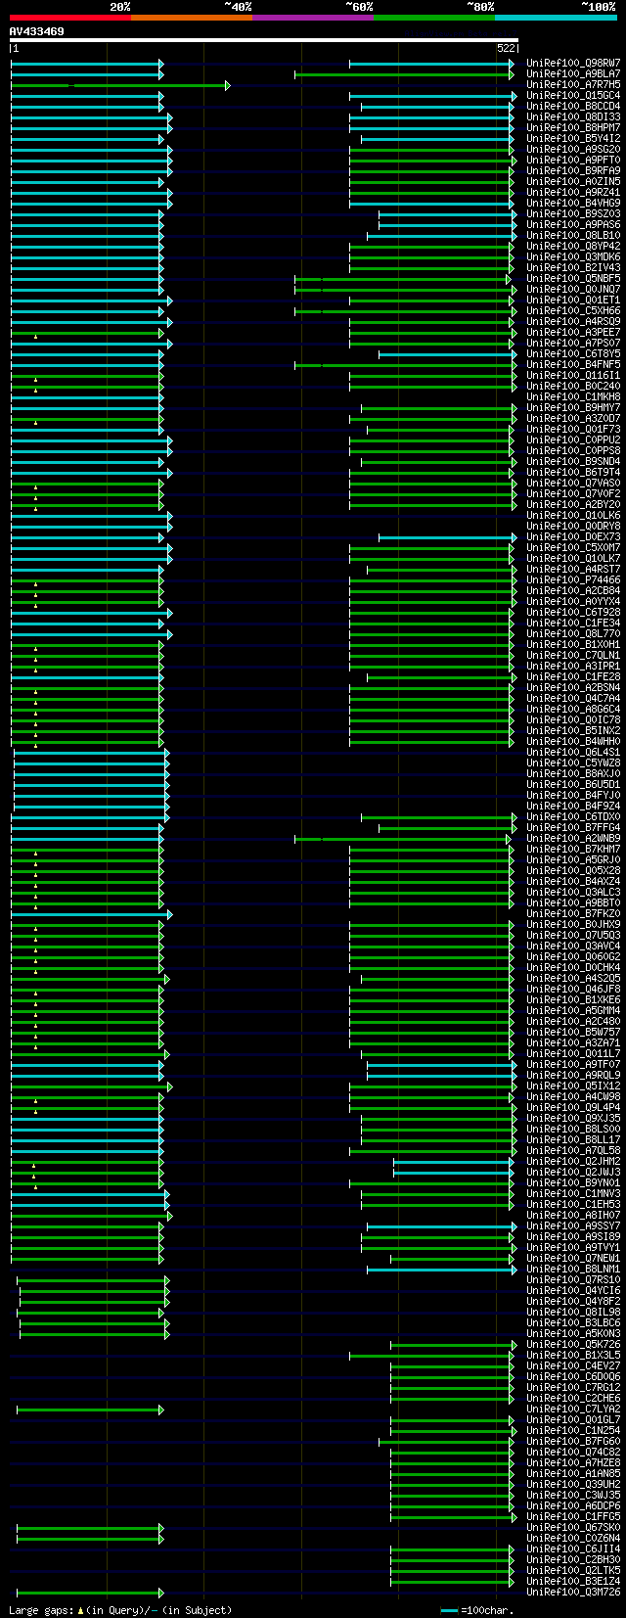
Task: Open hit UniRef100_B6T9T4
Action: click(x=573, y=472)
